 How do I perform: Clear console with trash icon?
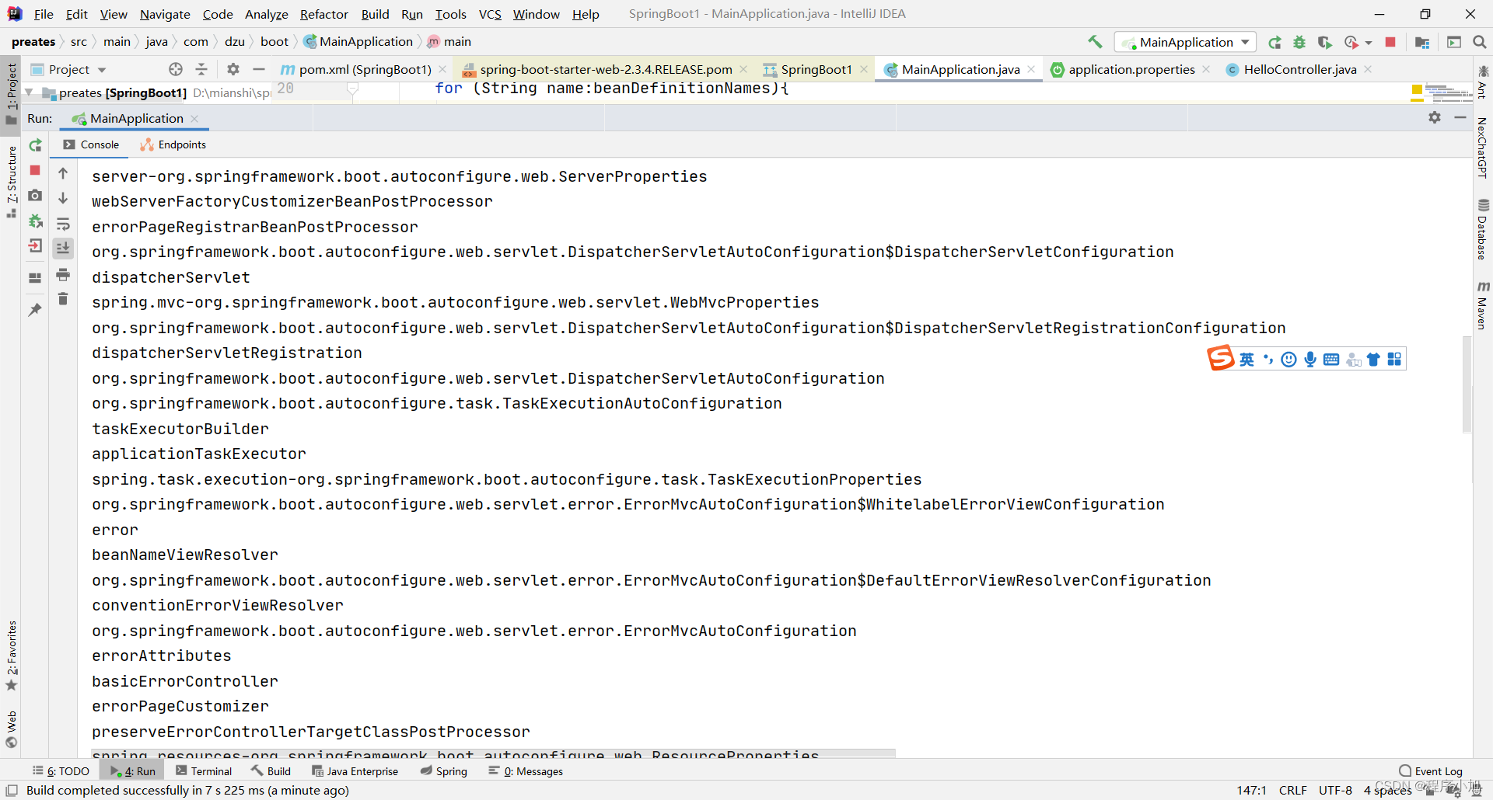click(63, 299)
